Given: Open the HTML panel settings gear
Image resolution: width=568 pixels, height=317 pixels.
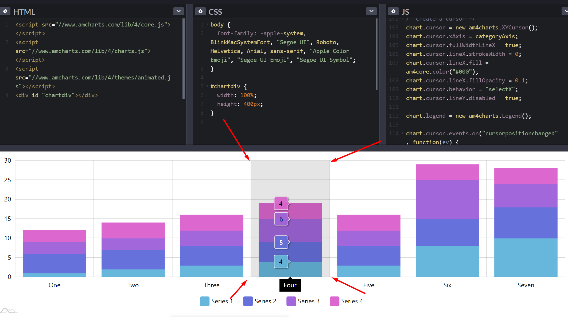Looking at the screenshot, I should click(5, 11).
